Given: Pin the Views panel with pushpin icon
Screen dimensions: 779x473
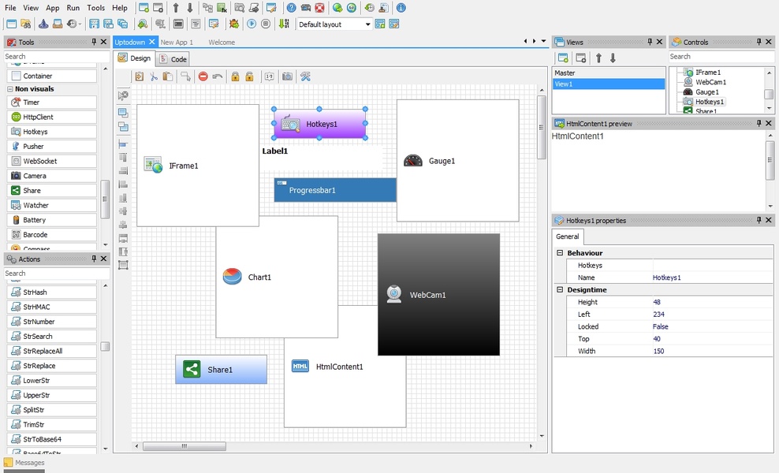Looking at the screenshot, I should 651,42.
